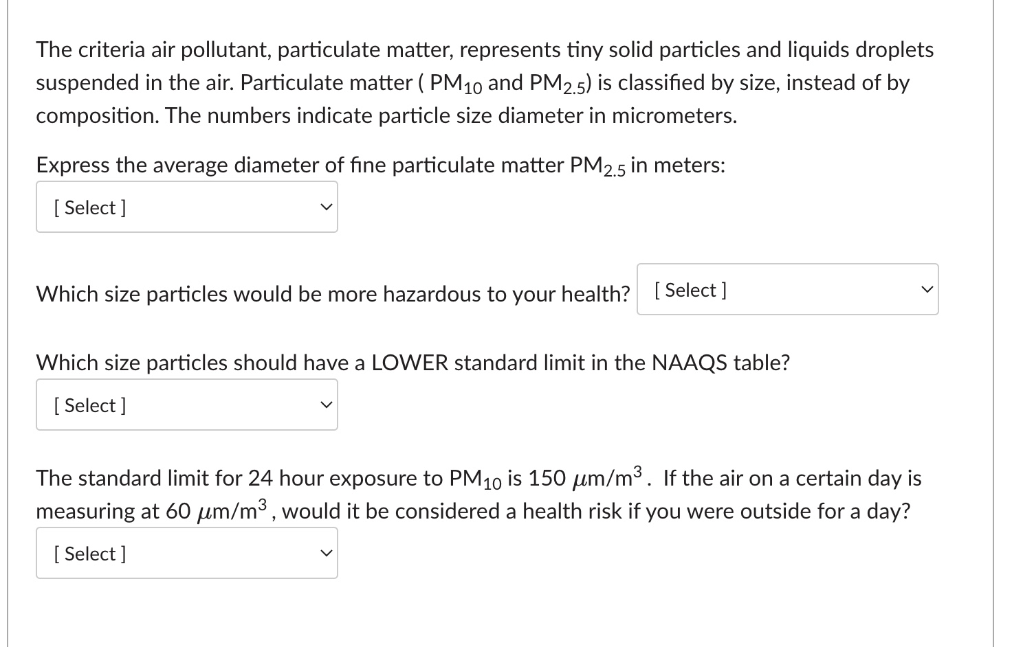
Task: Select the [ Select ] text under the NAAQS question
Action: [90, 405]
